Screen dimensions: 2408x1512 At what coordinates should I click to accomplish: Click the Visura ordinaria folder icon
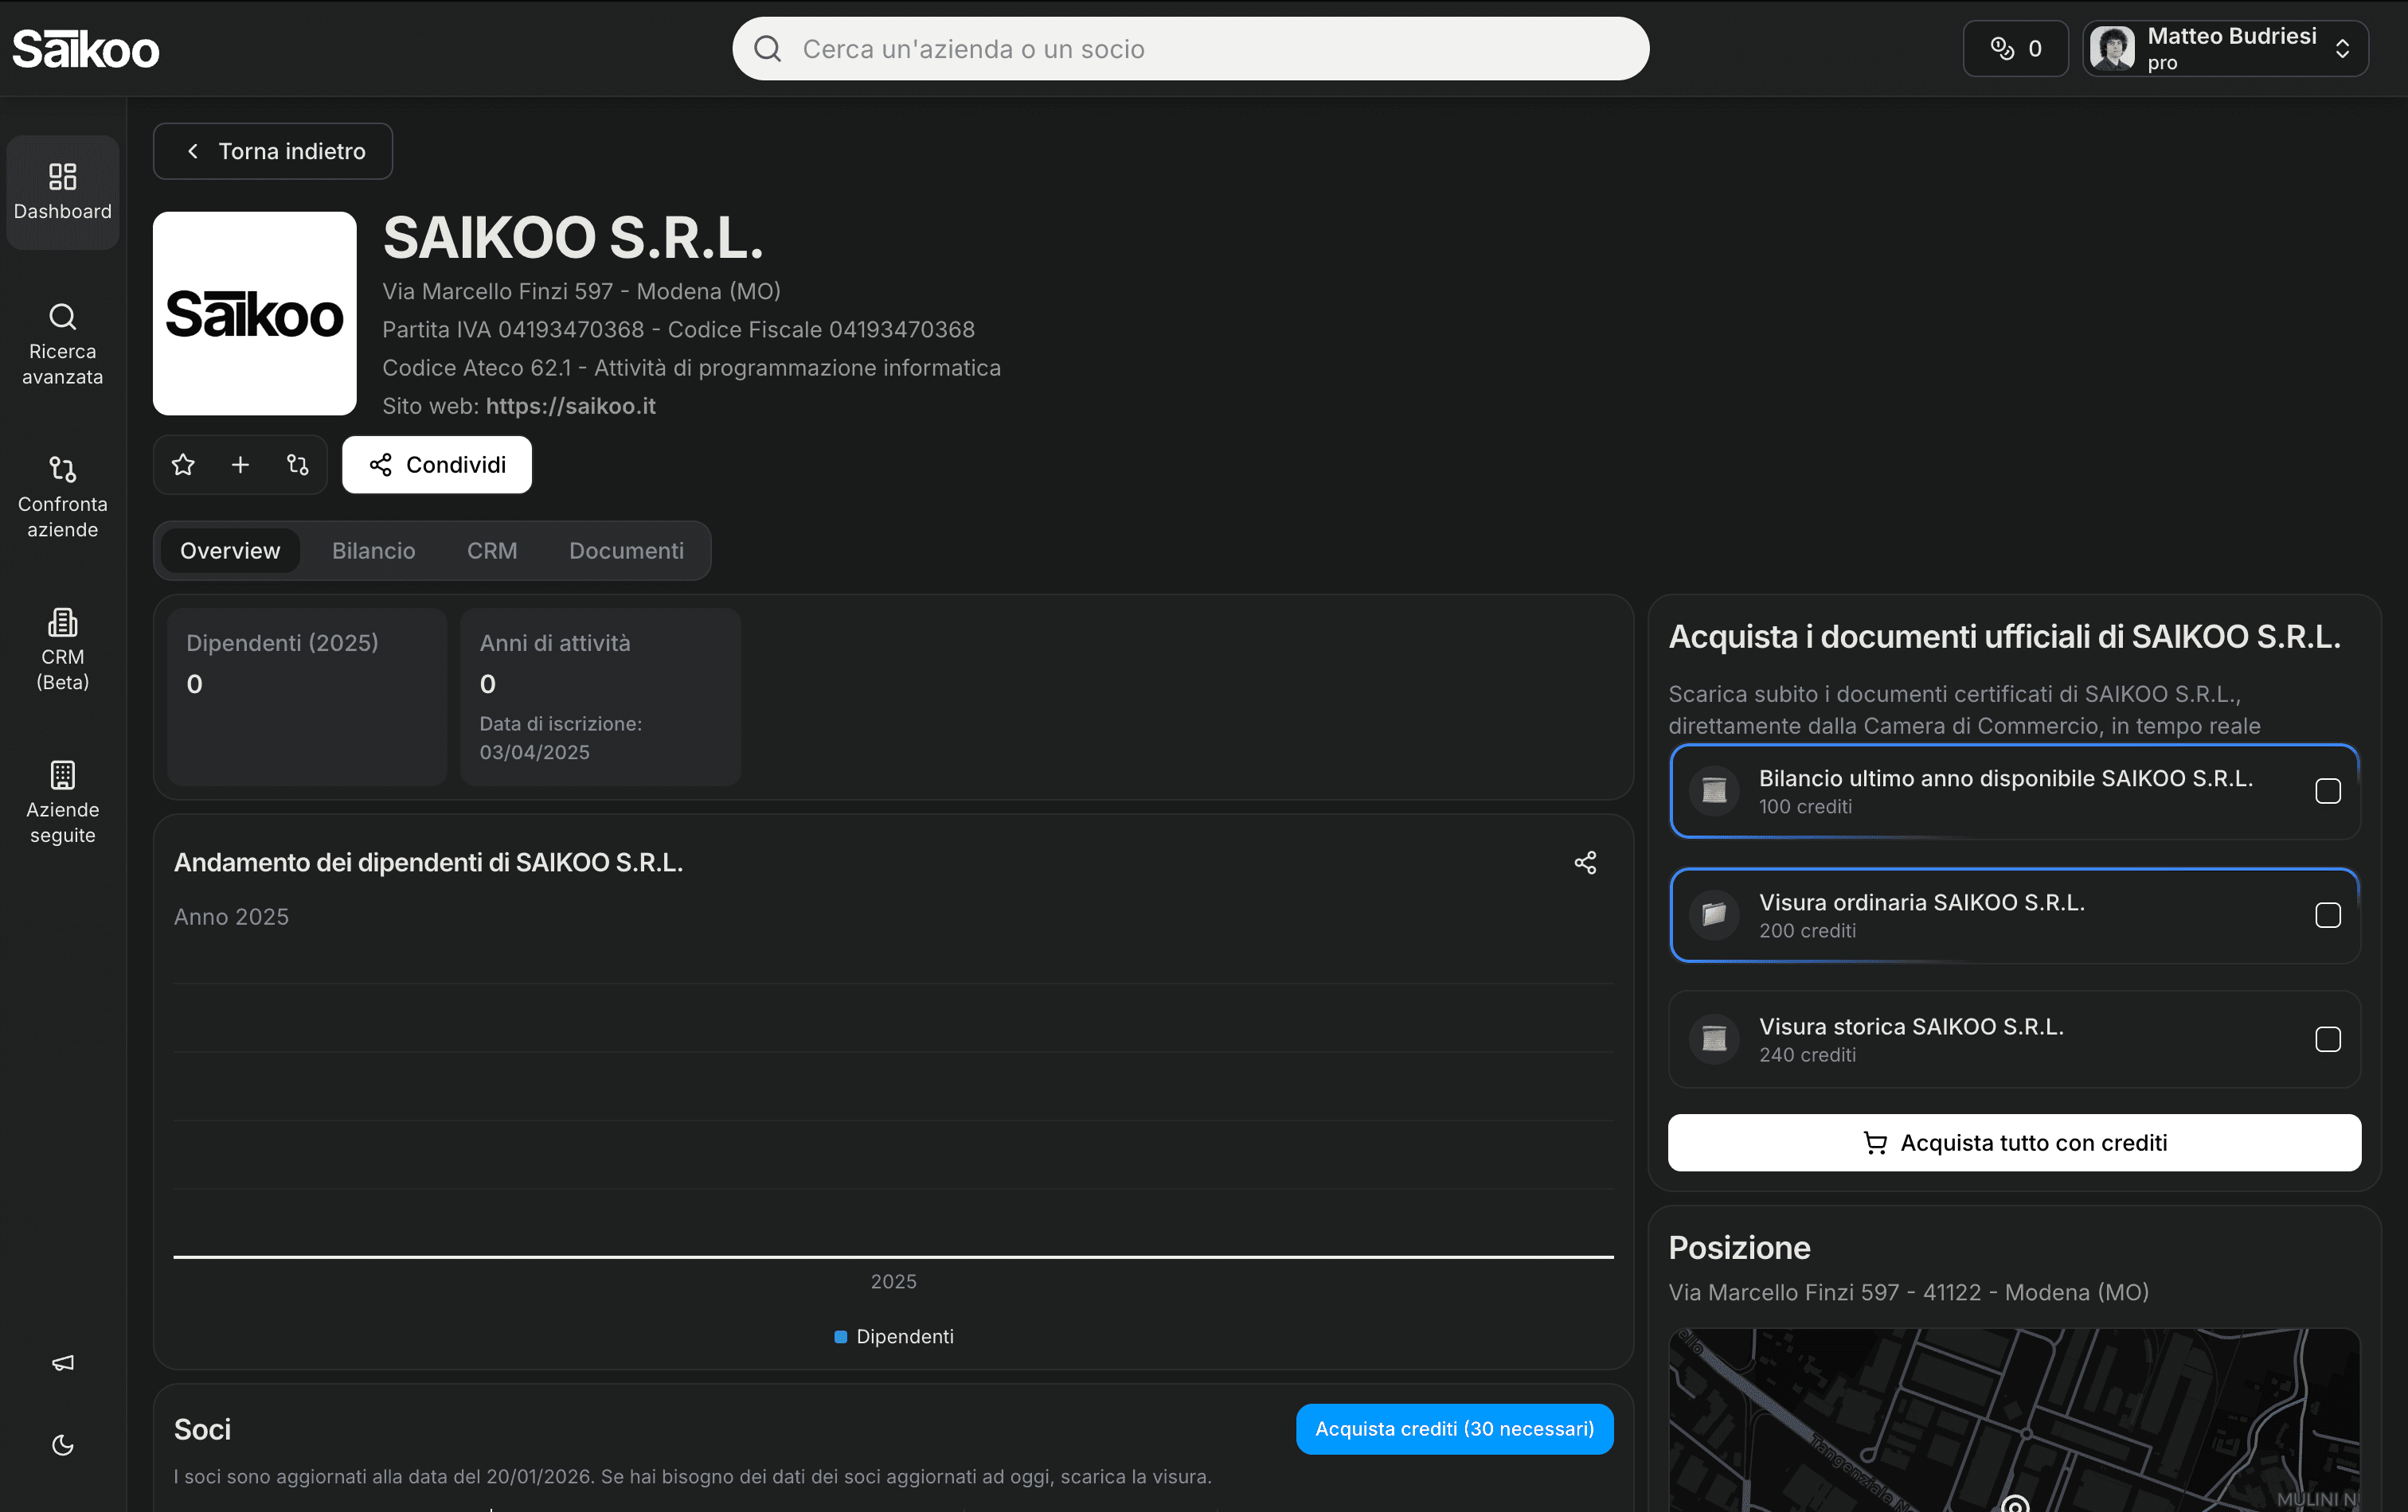point(1715,915)
